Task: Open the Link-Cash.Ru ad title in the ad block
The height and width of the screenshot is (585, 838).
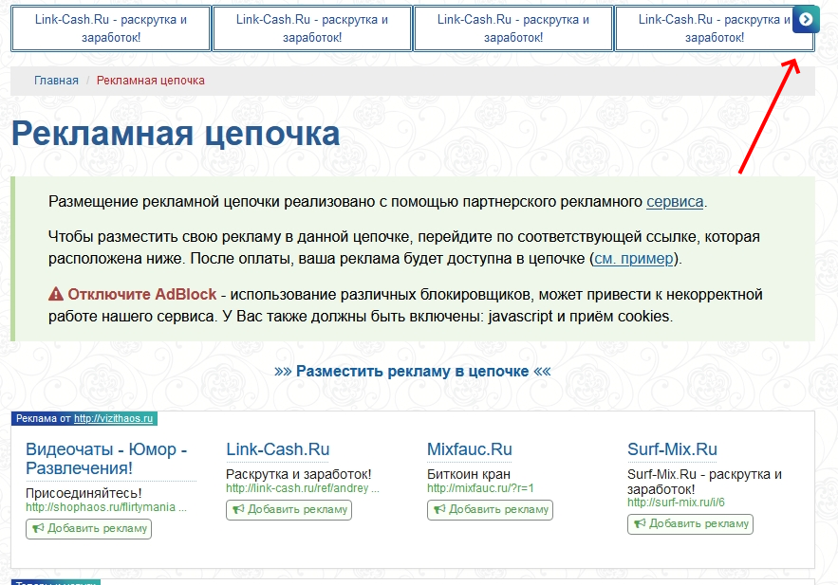Action: click(x=278, y=449)
